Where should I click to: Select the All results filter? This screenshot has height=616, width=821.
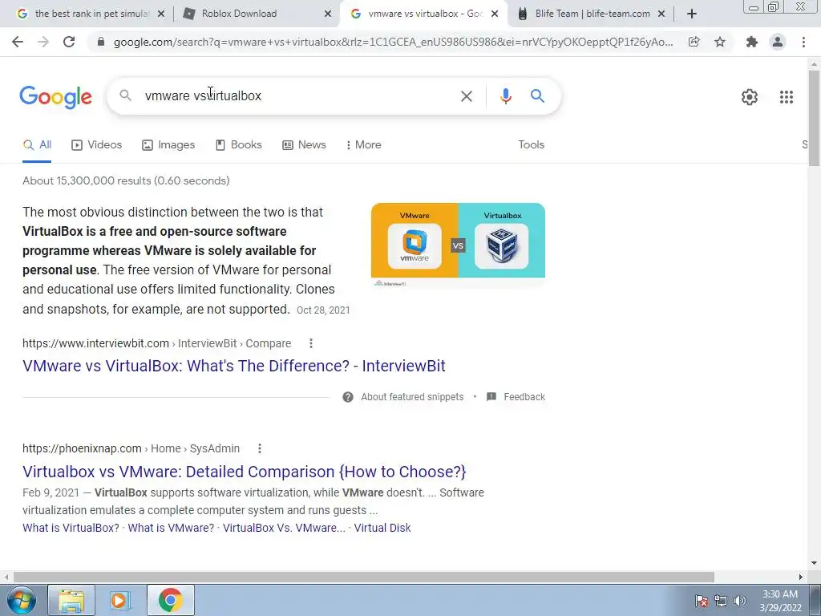click(x=37, y=145)
